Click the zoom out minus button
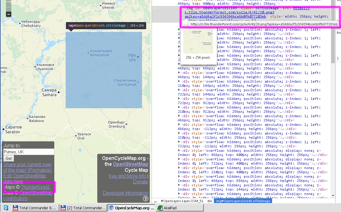 tap(9, 14)
